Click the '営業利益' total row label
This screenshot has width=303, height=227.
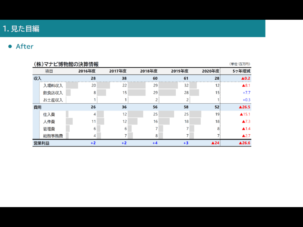41,143
